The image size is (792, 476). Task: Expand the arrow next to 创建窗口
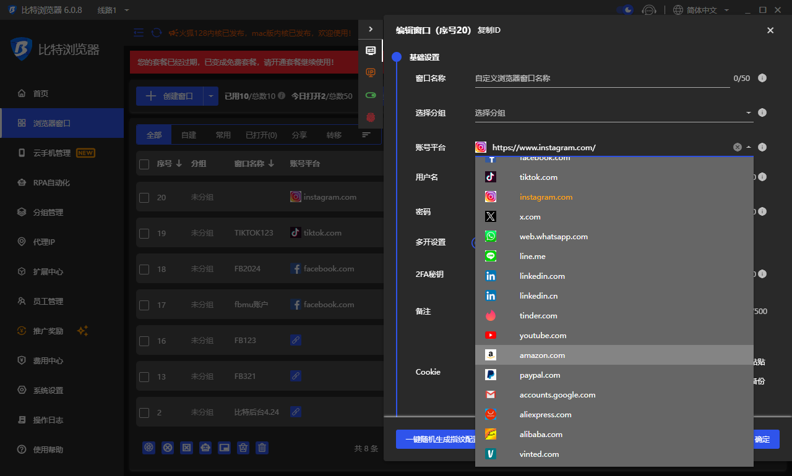(211, 96)
